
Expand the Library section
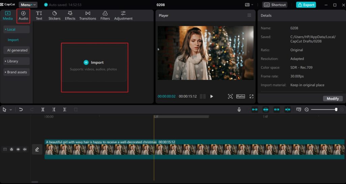(x=17, y=61)
